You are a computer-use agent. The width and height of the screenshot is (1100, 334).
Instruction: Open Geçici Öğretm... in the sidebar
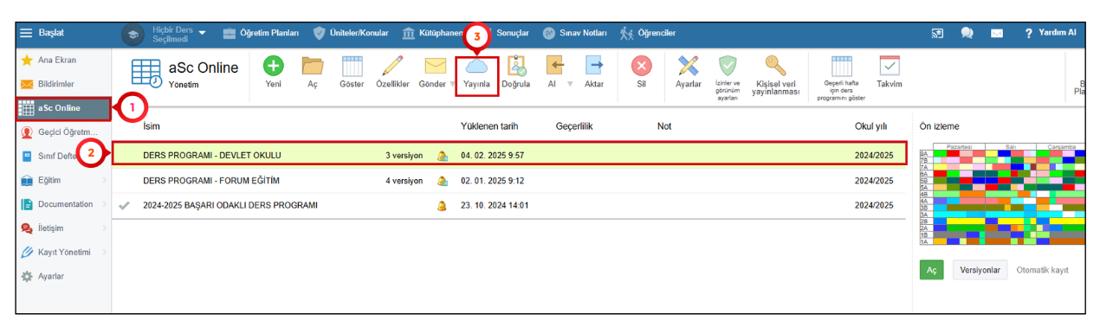(x=61, y=132)
